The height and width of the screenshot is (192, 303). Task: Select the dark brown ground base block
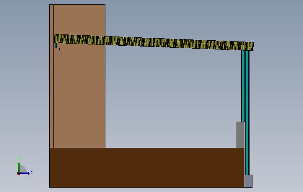pos(147,168)
